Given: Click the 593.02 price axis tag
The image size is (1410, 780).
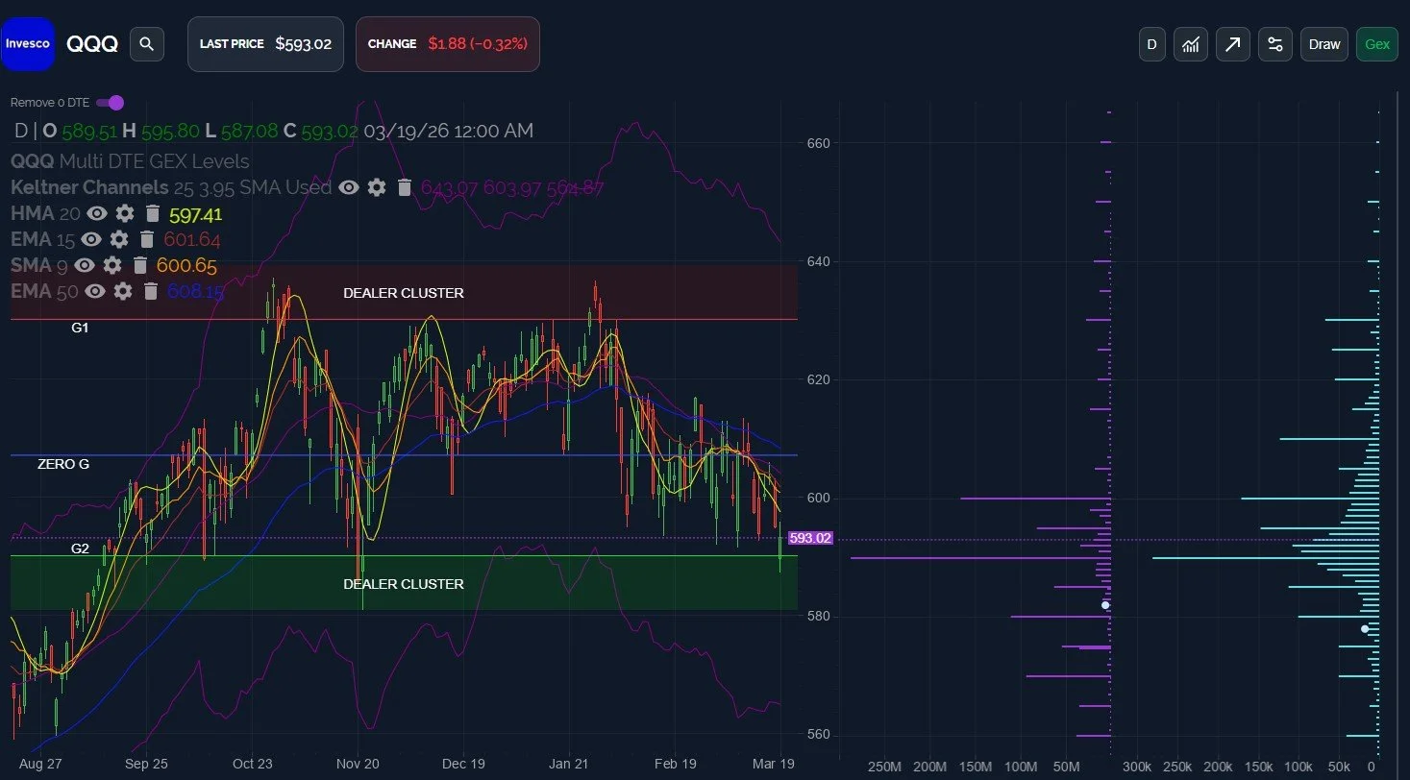Looking at the screenshot, I should click(x=810, y=538).
